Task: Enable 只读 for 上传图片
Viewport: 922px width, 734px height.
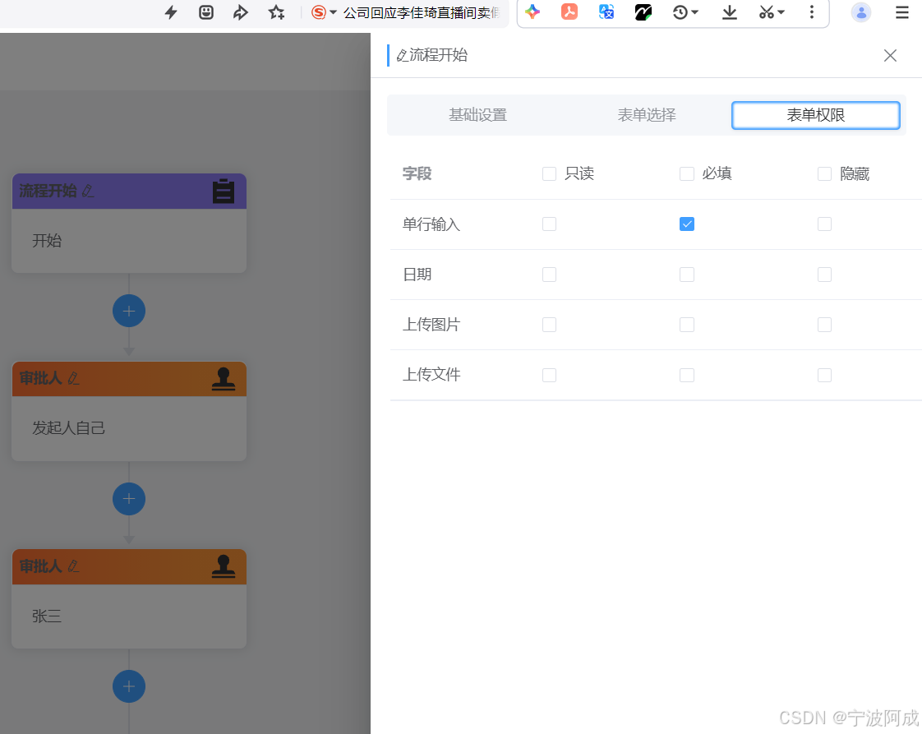Action: click(x=549, y=325)
